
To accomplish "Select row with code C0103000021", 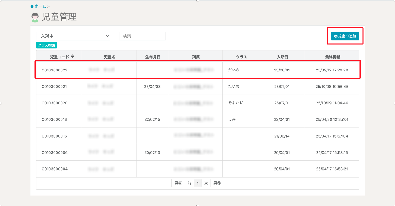I will pos(55,87).
